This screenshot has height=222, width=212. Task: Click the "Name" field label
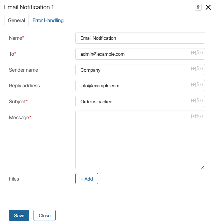click(x=16, y=38)
